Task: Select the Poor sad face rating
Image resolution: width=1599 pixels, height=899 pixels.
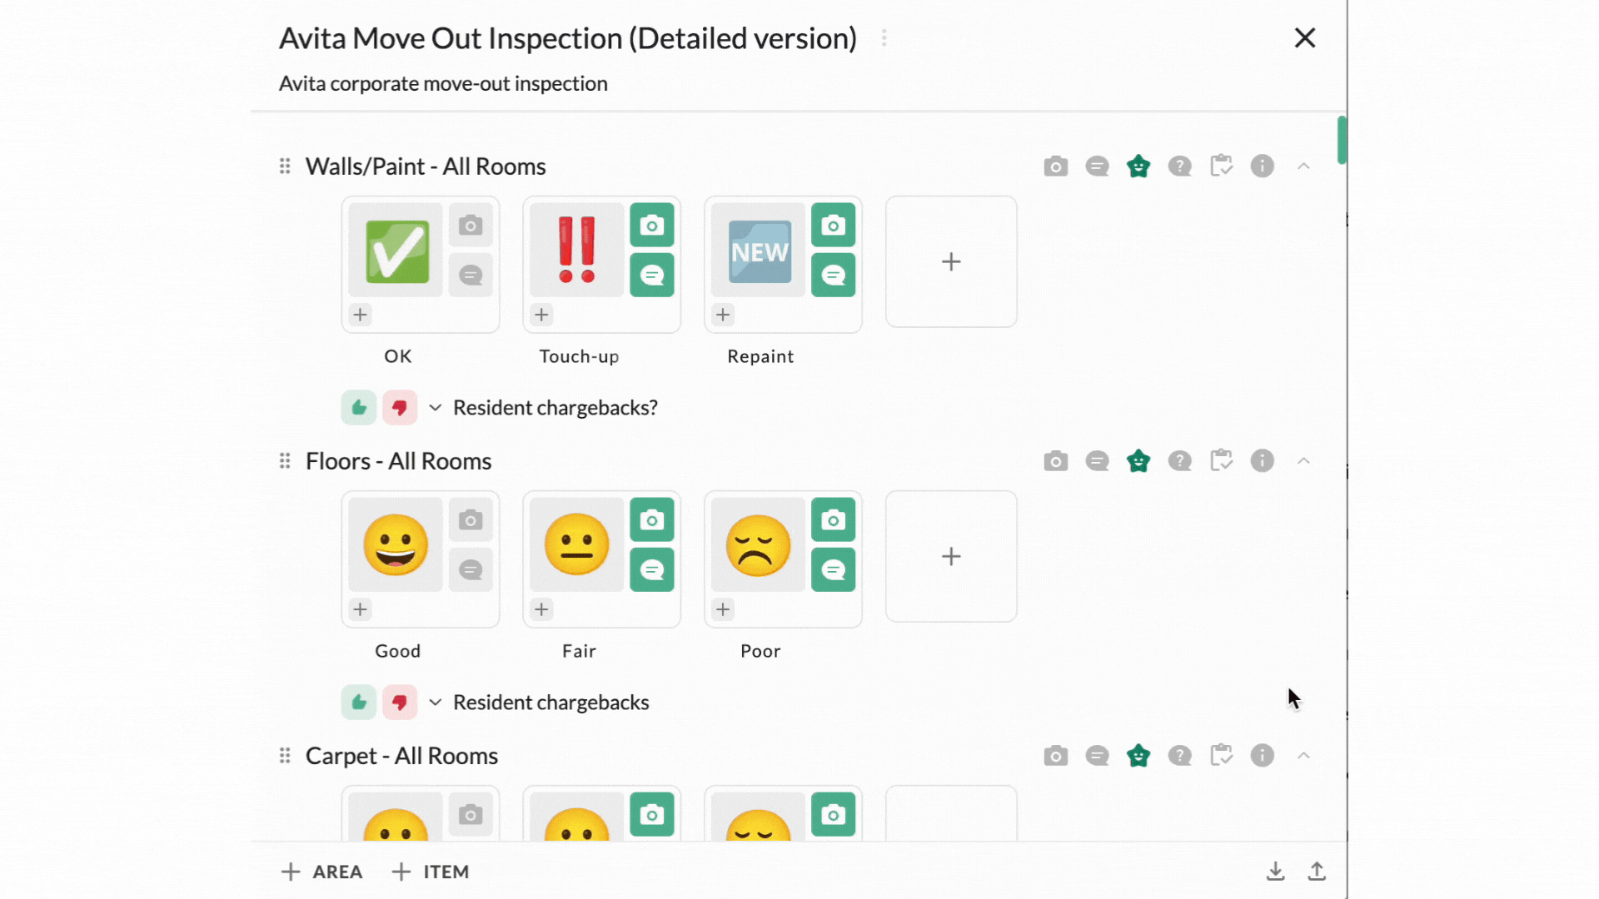Action: tap(759, 545)
